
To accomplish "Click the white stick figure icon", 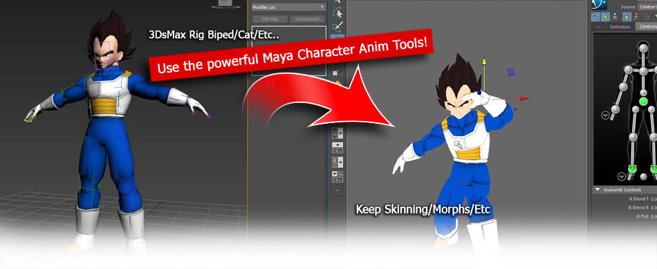I will [615, 17].
